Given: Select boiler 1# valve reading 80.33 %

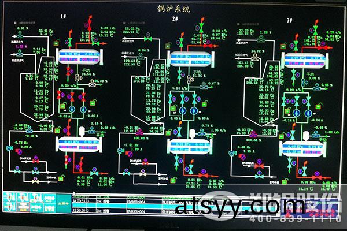Looking at the screenshot, I should coord(92,84).
